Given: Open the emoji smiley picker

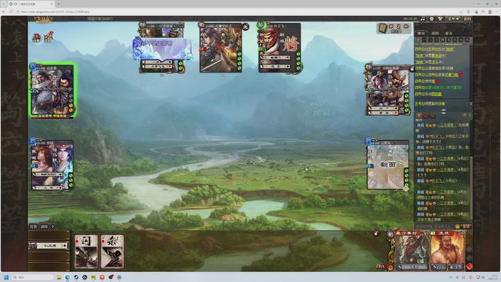Looking at the screenshot, I should 458,226.
